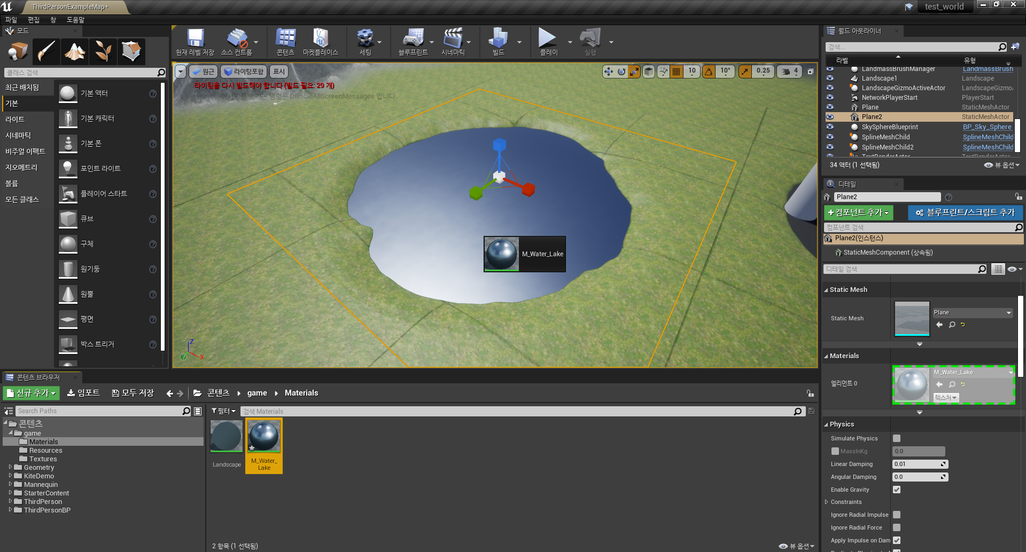Click Add New button in content browser
This screenshot has width=1026, height=552.
coord(31,393)
